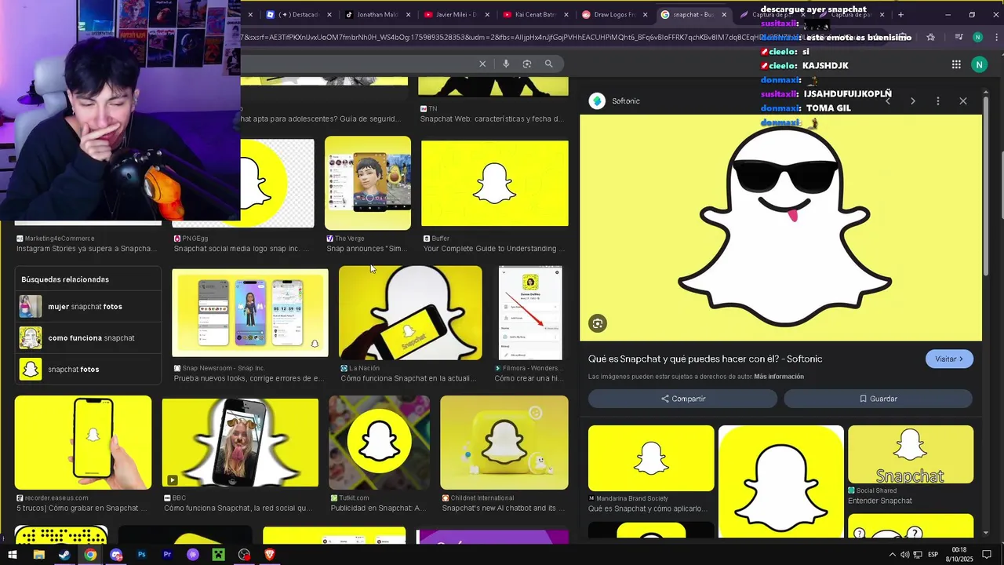The image size is (1004, 565).
Task: Start voice search with microphone icon
Action: [506, 64]
